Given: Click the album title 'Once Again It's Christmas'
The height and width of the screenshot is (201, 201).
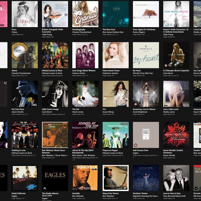Looking at the screenshot, I should (144, 30).
